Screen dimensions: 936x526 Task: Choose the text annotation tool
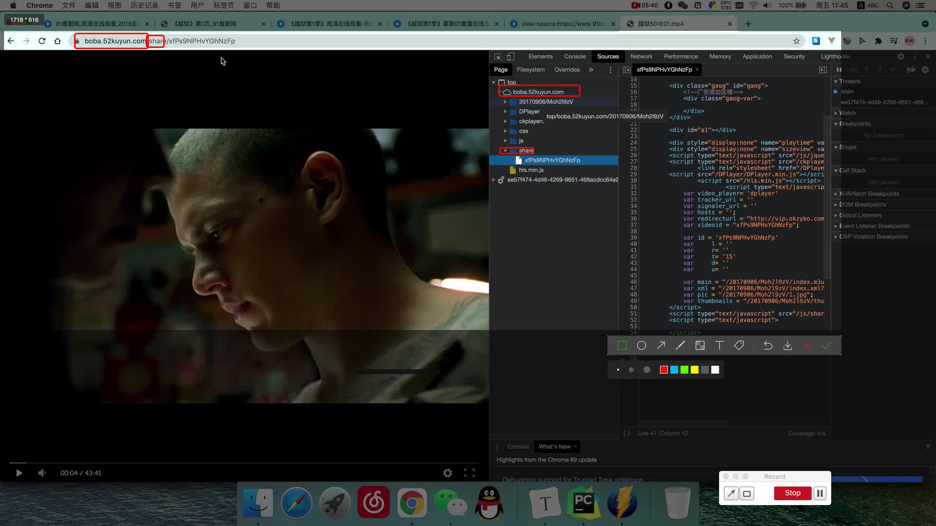pos(720,345)
